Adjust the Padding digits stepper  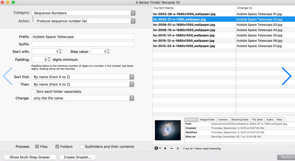point(49,59)
